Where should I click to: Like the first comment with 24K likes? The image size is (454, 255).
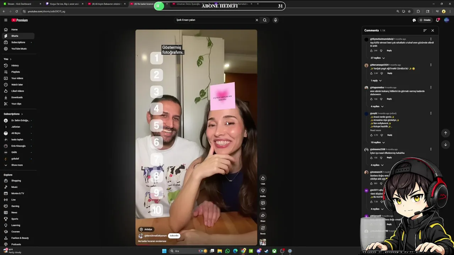click(371, 51)
